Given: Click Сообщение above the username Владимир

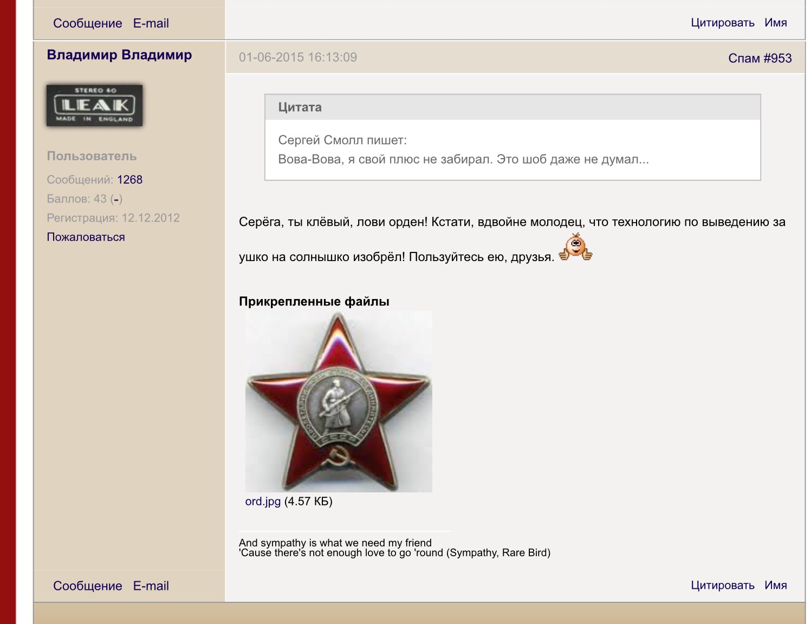Looking at the screenshot, I should [x=88, y=23].
